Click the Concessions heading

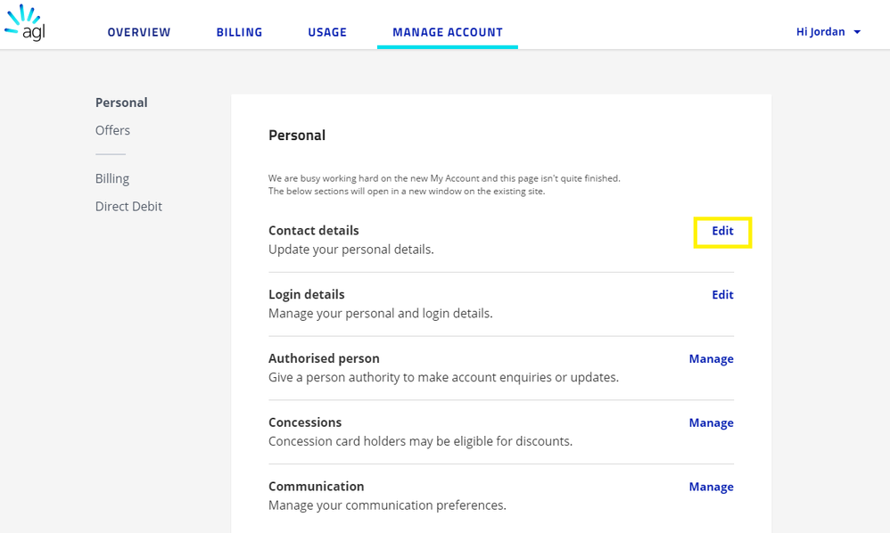coord(305,422)
